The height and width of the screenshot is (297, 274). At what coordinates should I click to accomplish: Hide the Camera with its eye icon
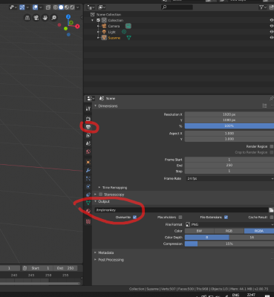[272, 26]
